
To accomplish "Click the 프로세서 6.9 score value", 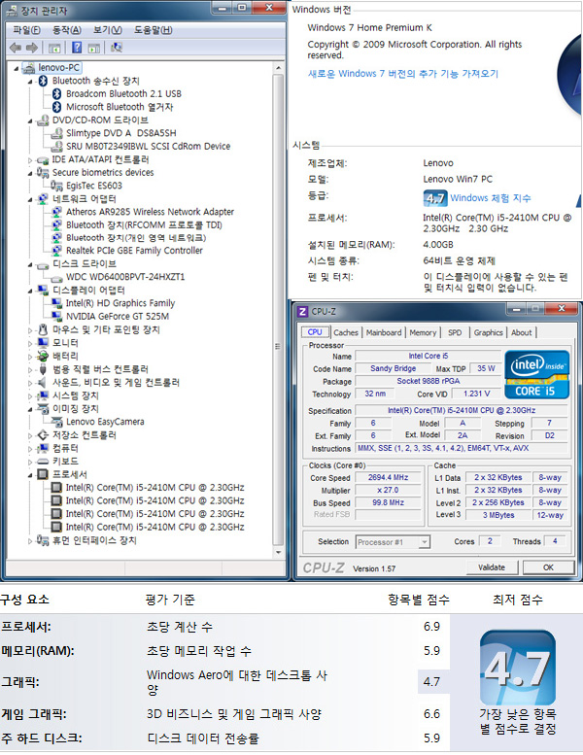I will pyautogui.click(x=431, y=627).
